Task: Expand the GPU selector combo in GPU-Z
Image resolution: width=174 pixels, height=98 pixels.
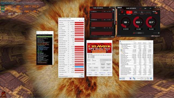Action: pos(66,76)
